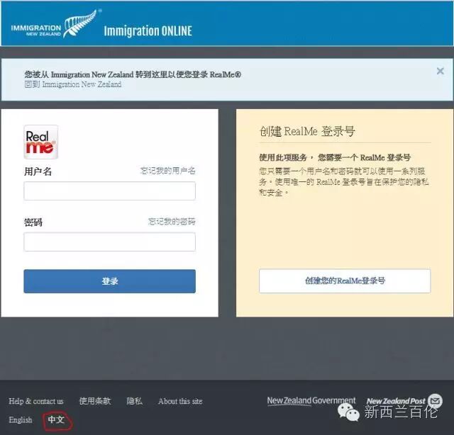Close the RealMe redirect notice banner
The image size is (454, 435).
click(440, 71)
